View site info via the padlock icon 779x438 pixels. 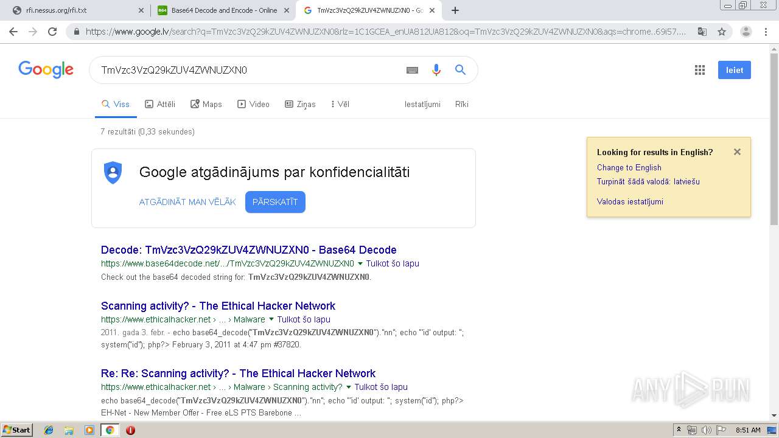[77, 32]
